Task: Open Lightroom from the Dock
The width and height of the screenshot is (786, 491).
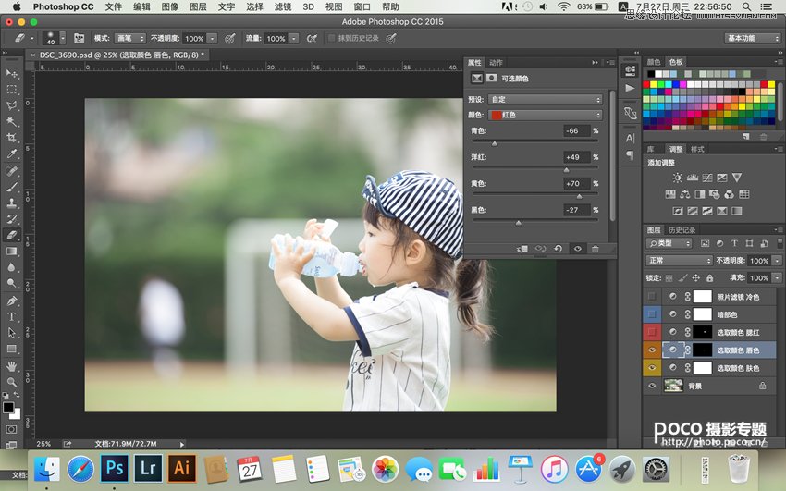Action: (x=148, y=469)
